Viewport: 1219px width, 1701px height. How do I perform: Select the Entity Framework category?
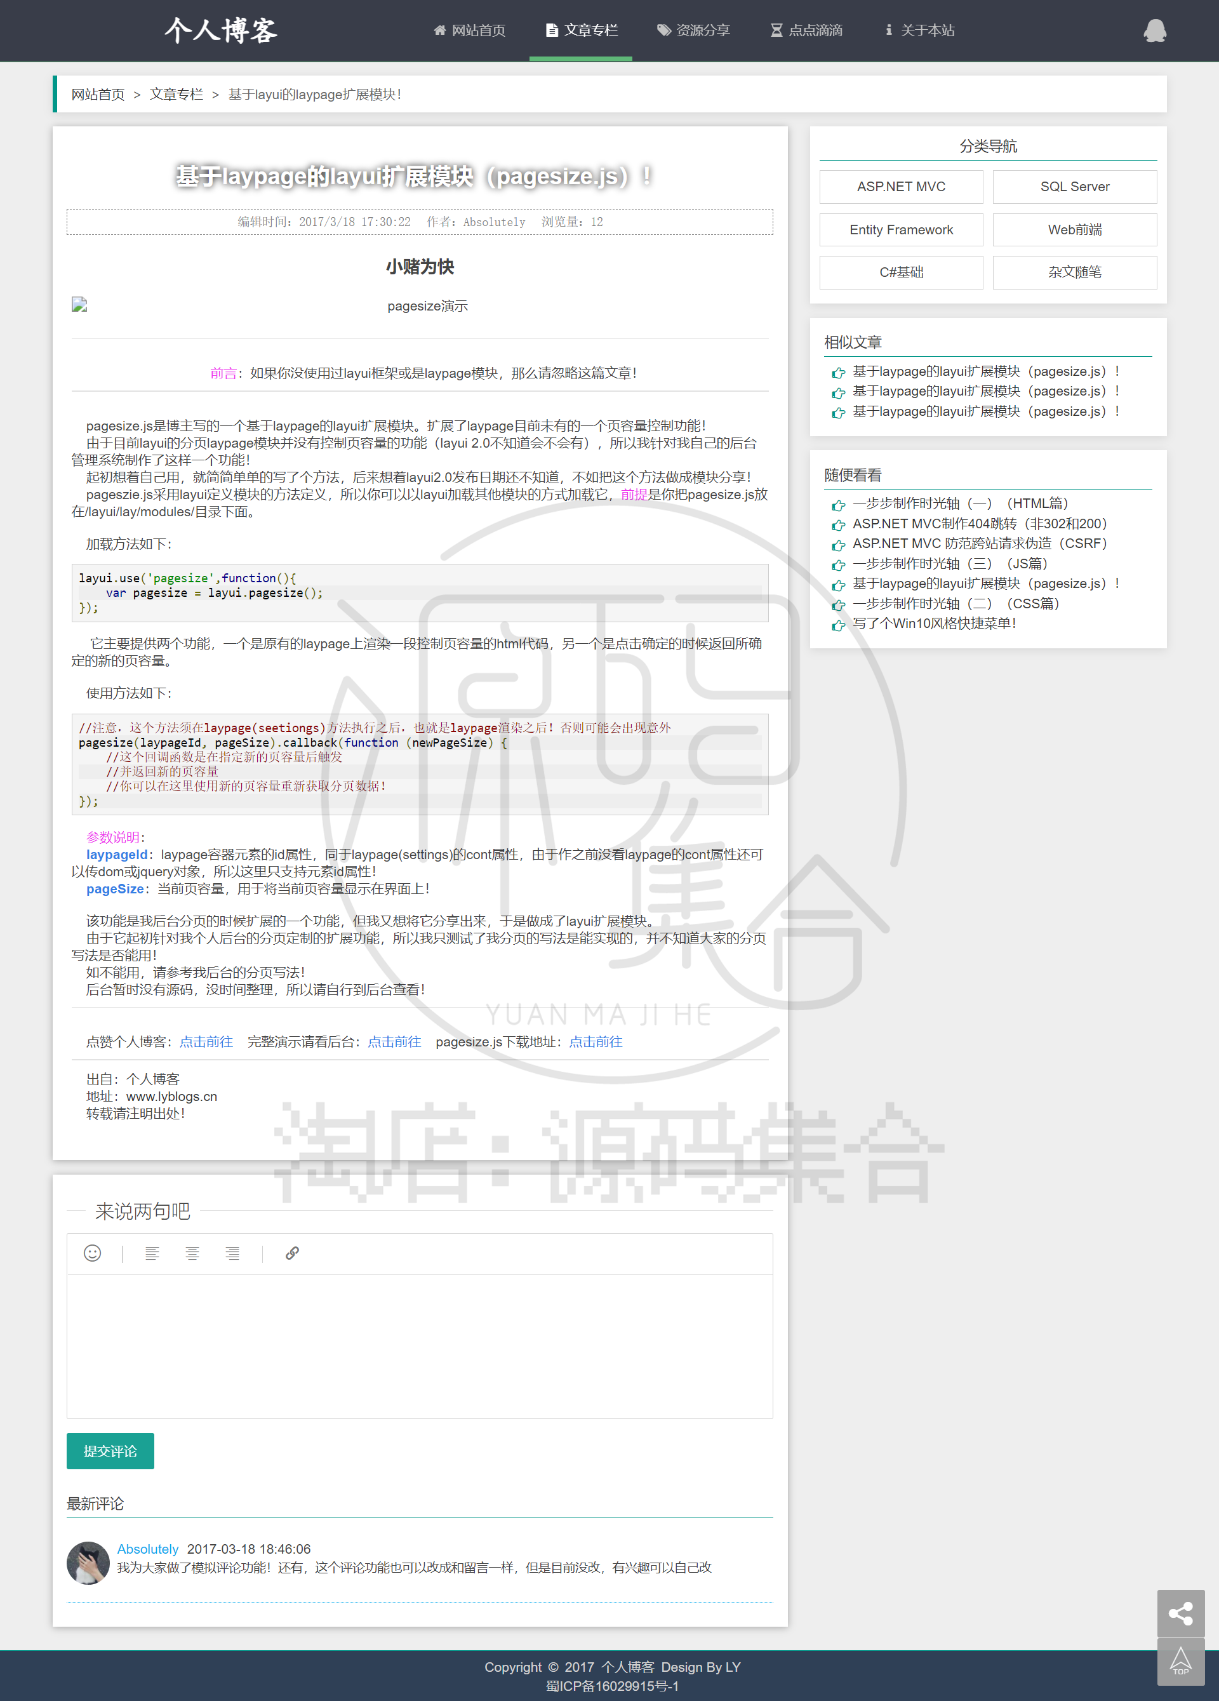click(x=901, y=229)
